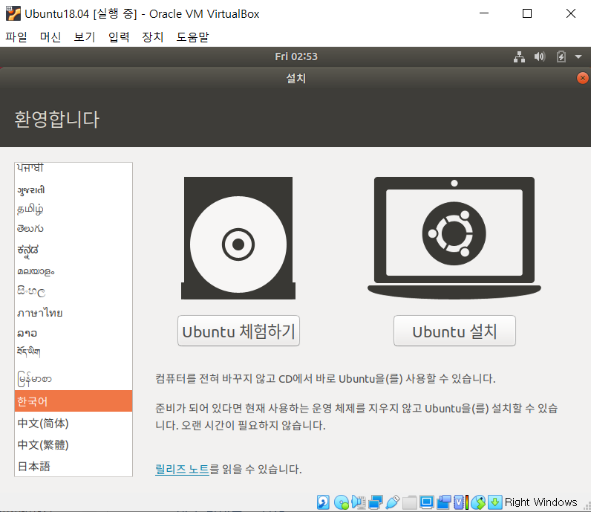Select Burmese (မြန်မာစာ) in the language list
The height and width of the screenshot is (512, 591).
tap(74, 378)
